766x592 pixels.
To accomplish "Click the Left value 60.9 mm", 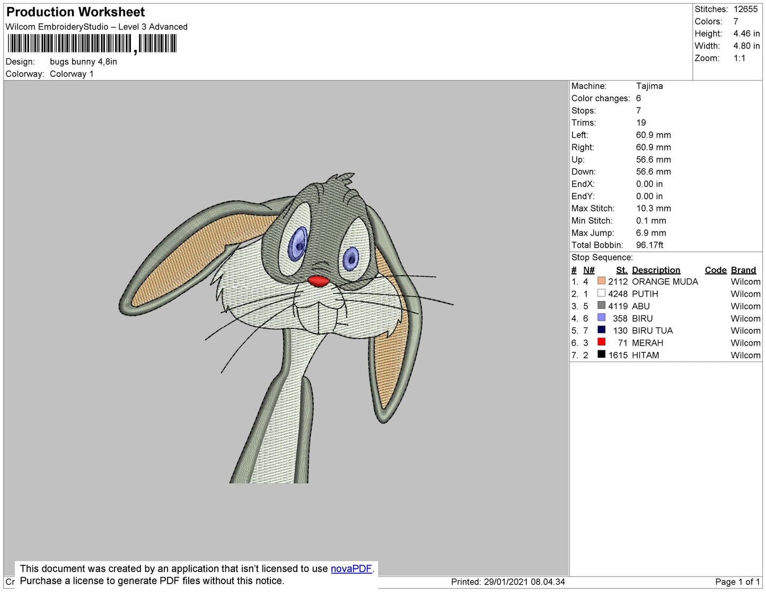I will (x=654, y=135).
